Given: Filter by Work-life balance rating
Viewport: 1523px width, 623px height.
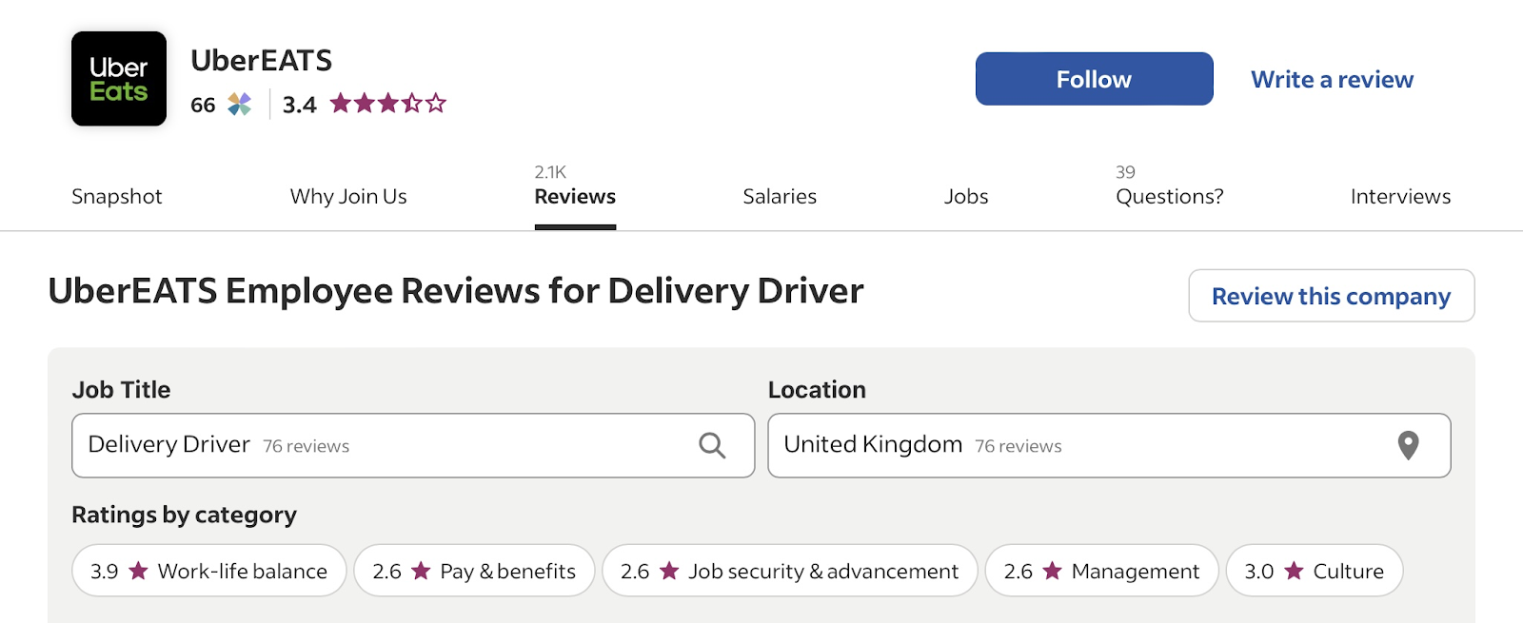Looking at the screenshot, I should click(209, 571).
